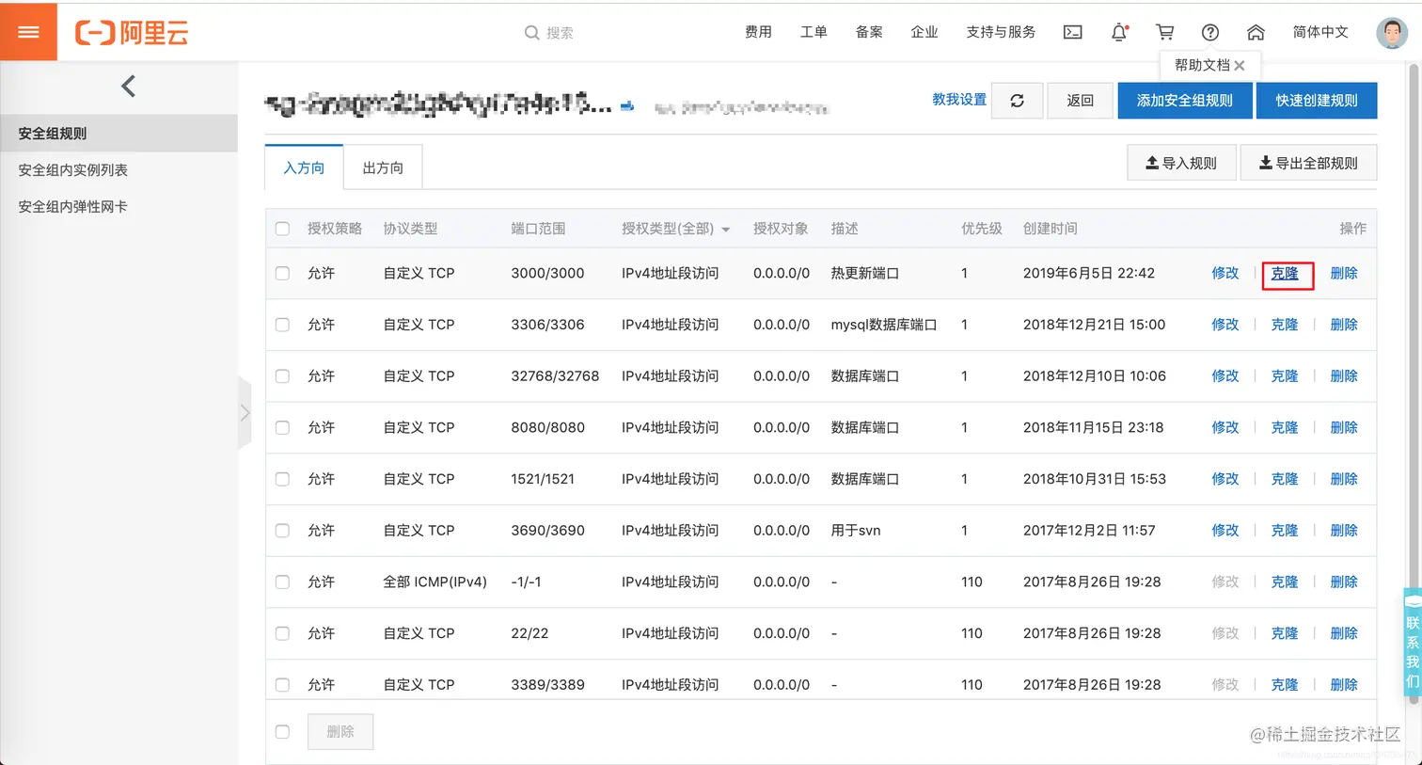The height and width of the screenshot is (765, 1422).
Task: Click 克隆 for the 3000/3000 rule
Action: (1285, 273)
